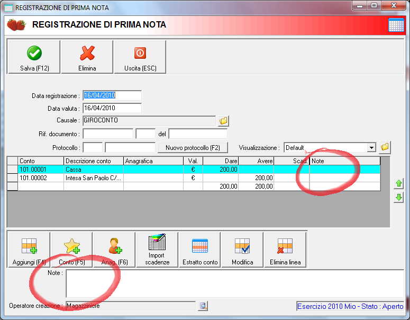
Task: Click the Intesa San Paolo C/... cell
Action: point(93,178)
